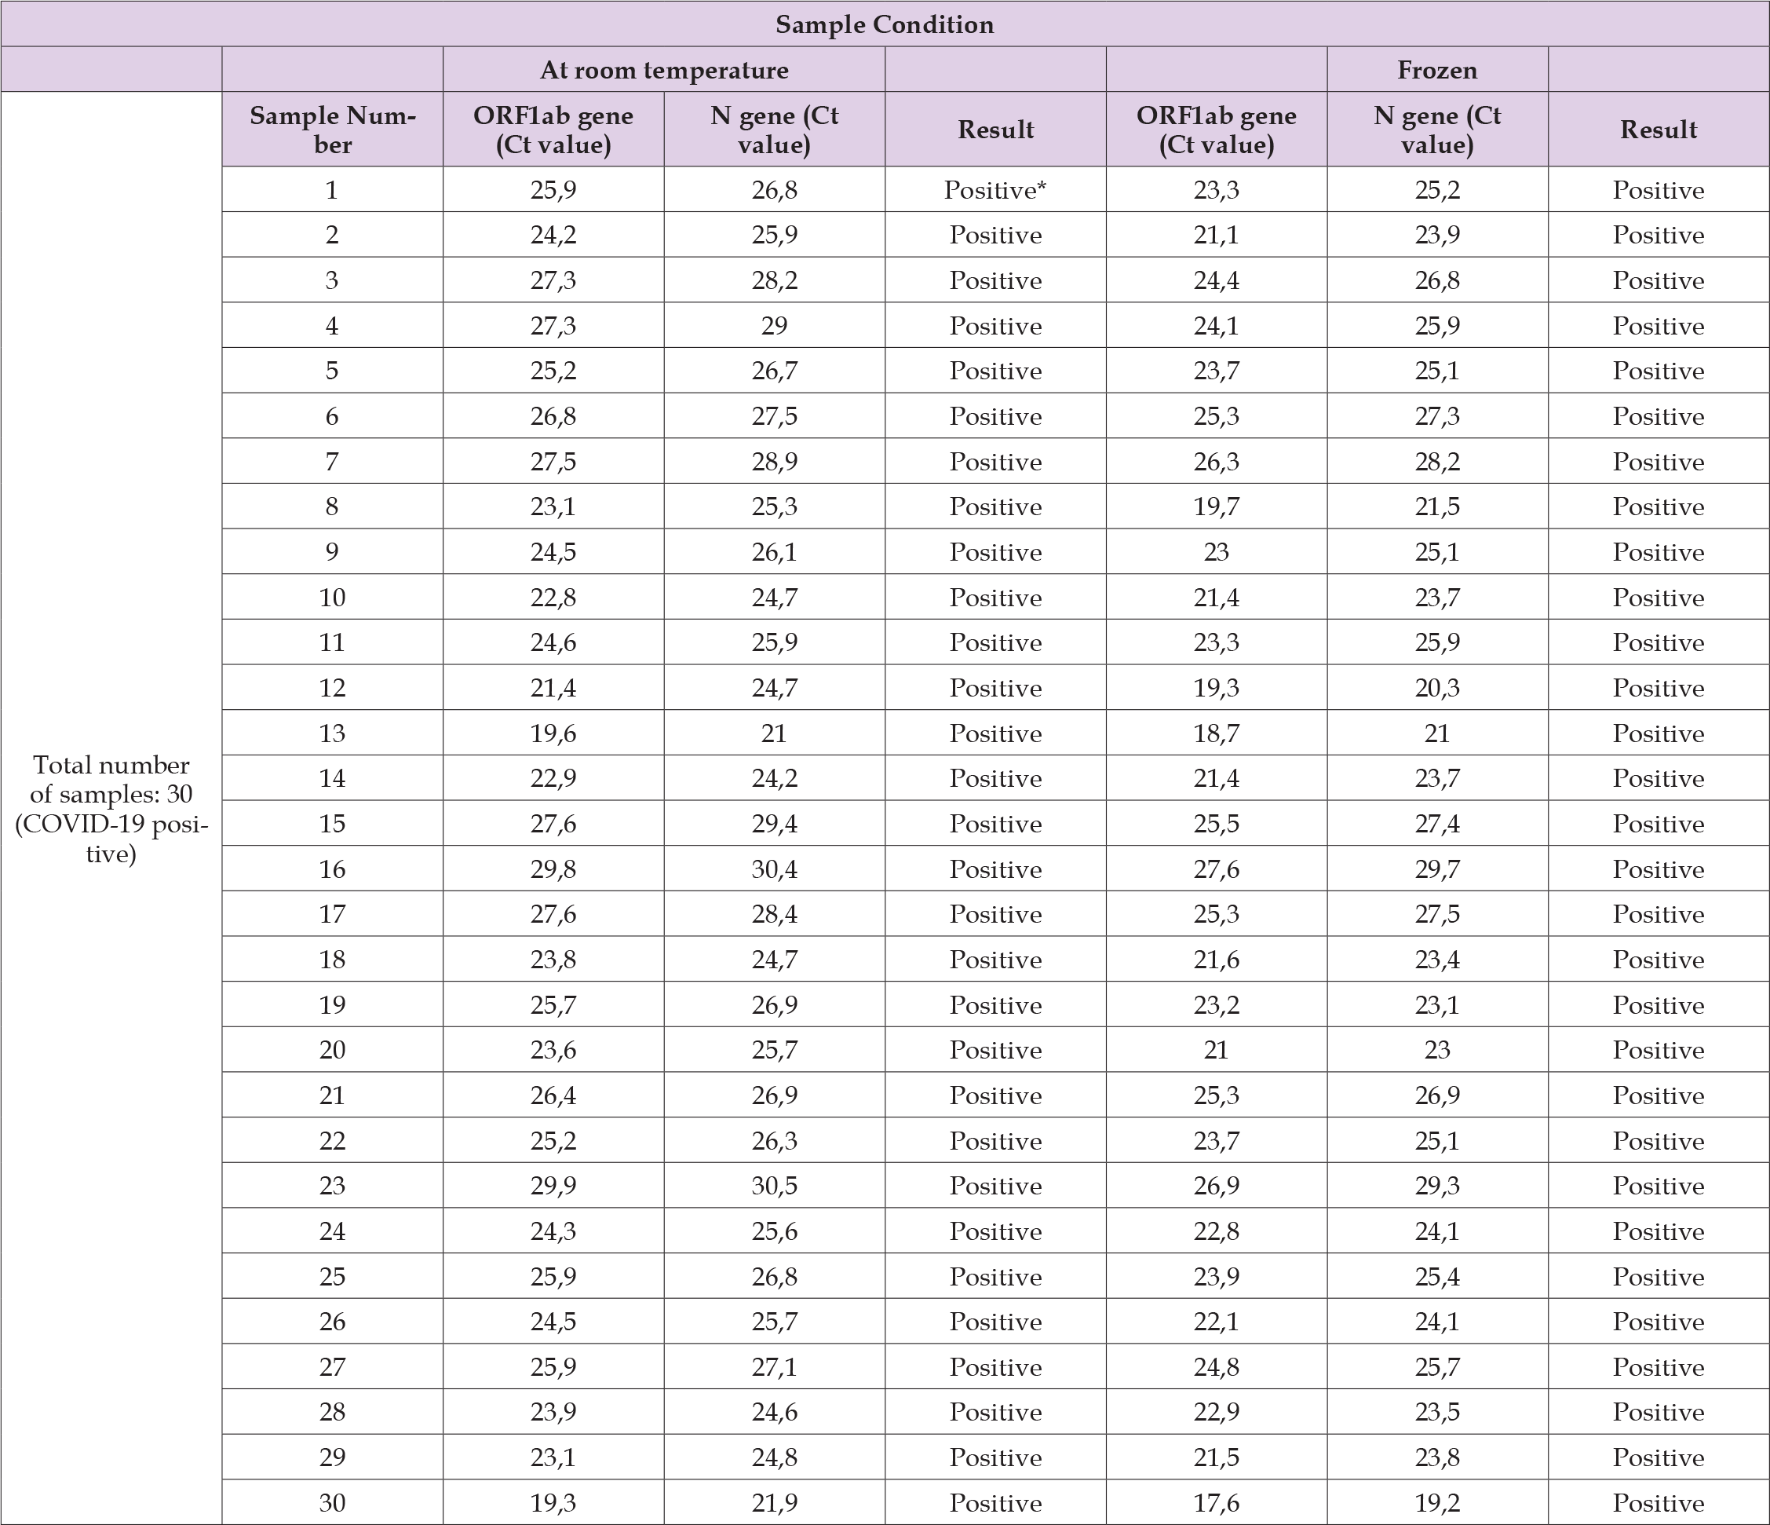Click room-temperature "ORF1ab gene (Ct value)" column header
This screenshot has height=1525, width=1770.
(553, 129)
